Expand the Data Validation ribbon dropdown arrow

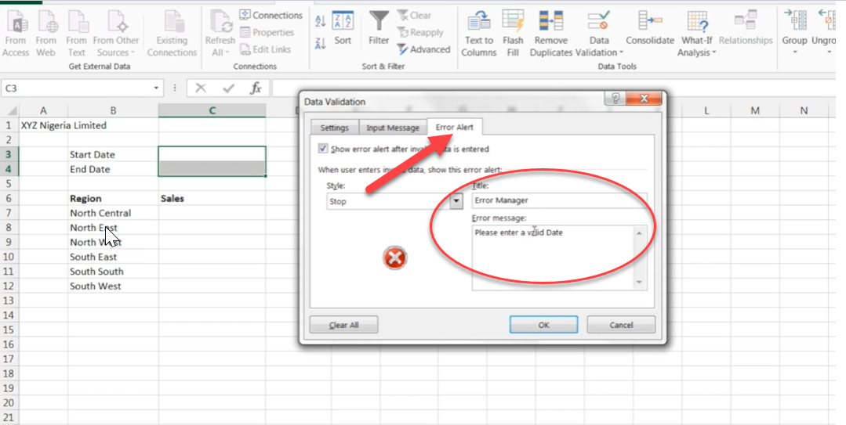tap(621, 52)
